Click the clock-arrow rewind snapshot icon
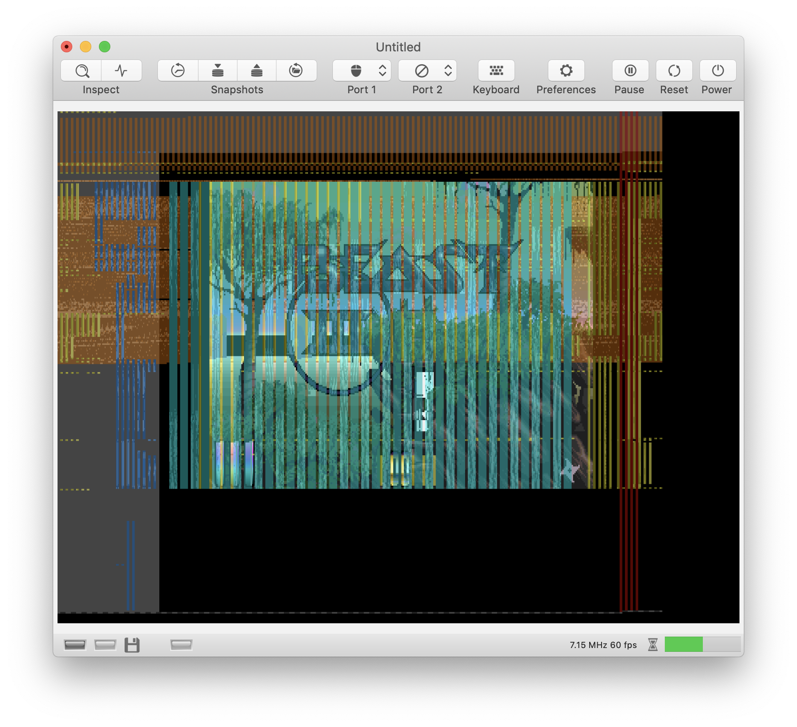The width and height of the screenshot is (797, 727). pyautogui.click(x=178, y=71)
